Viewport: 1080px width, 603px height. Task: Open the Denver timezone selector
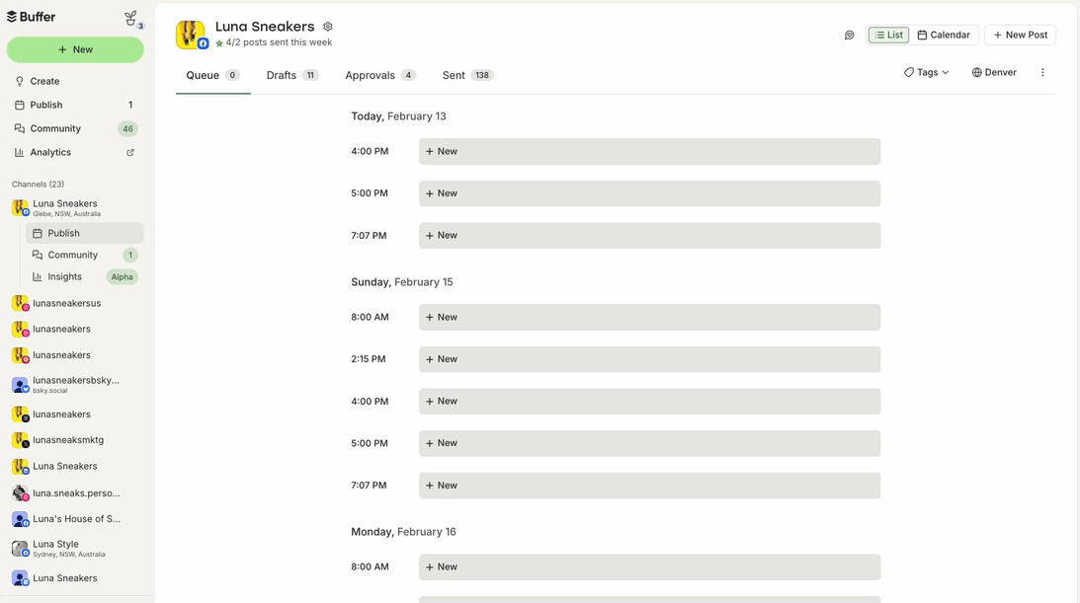994,72
